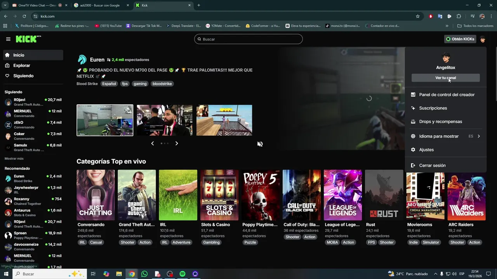
Task: Open Siguiendo in sidebar
Action: pyautogui.click(x=33, y=76)
